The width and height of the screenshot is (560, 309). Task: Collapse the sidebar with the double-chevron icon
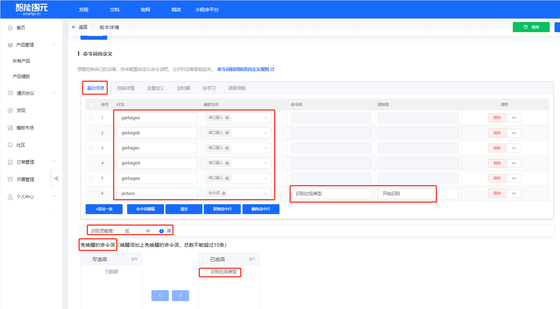point(57,178)
